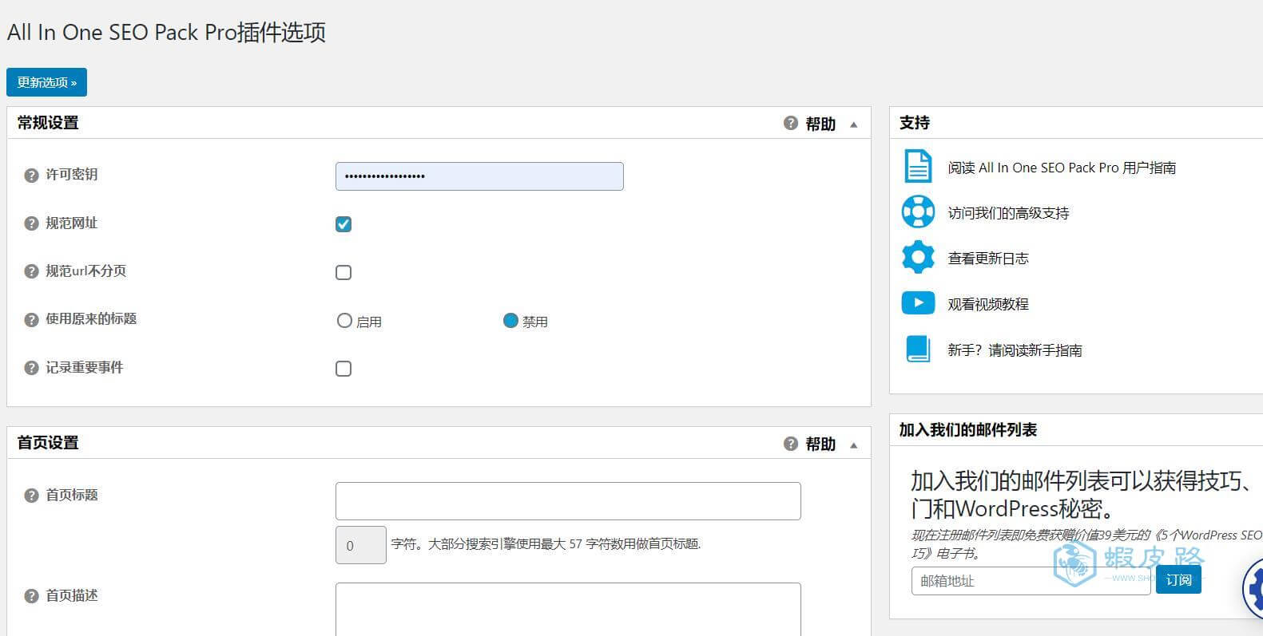Image resolution: width=1263 pixels, height=636 pixels.
Task: Uncheck the 规范网址 checkbox
Action: coord(344,224)
